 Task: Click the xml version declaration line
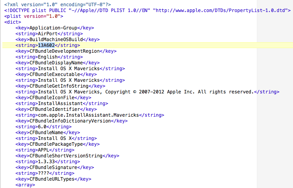(x=58, y=5)
